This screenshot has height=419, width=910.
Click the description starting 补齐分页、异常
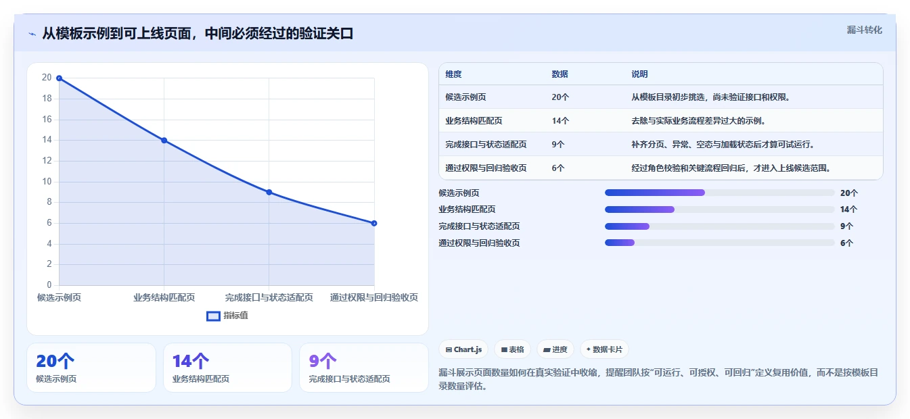pyautogui.click(x=723, y=145)
